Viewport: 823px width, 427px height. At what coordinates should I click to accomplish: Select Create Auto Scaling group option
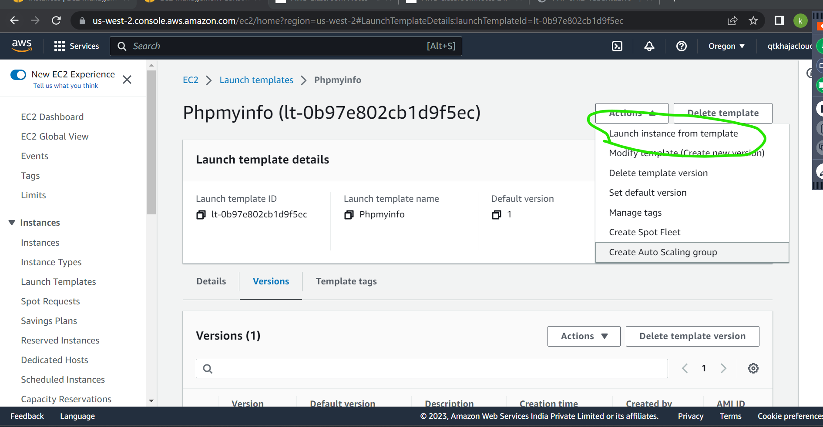pos(662,252)
